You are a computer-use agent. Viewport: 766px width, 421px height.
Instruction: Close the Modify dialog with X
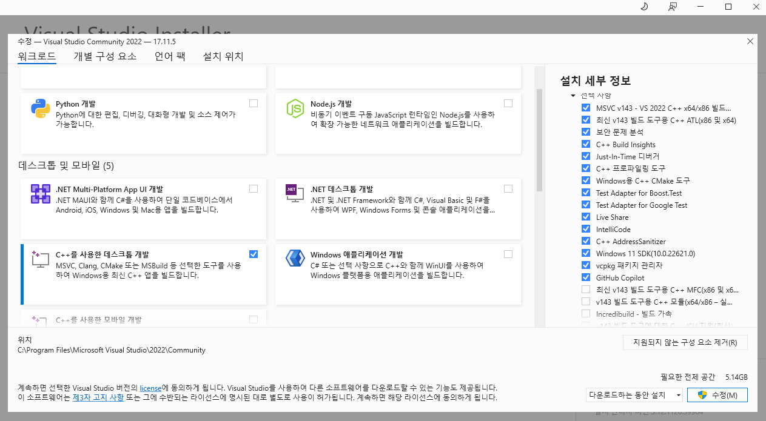pyautogui.click(x=750, y=41)
